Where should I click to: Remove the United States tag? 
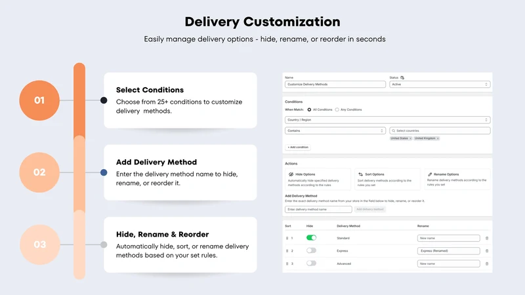[411, 138]
